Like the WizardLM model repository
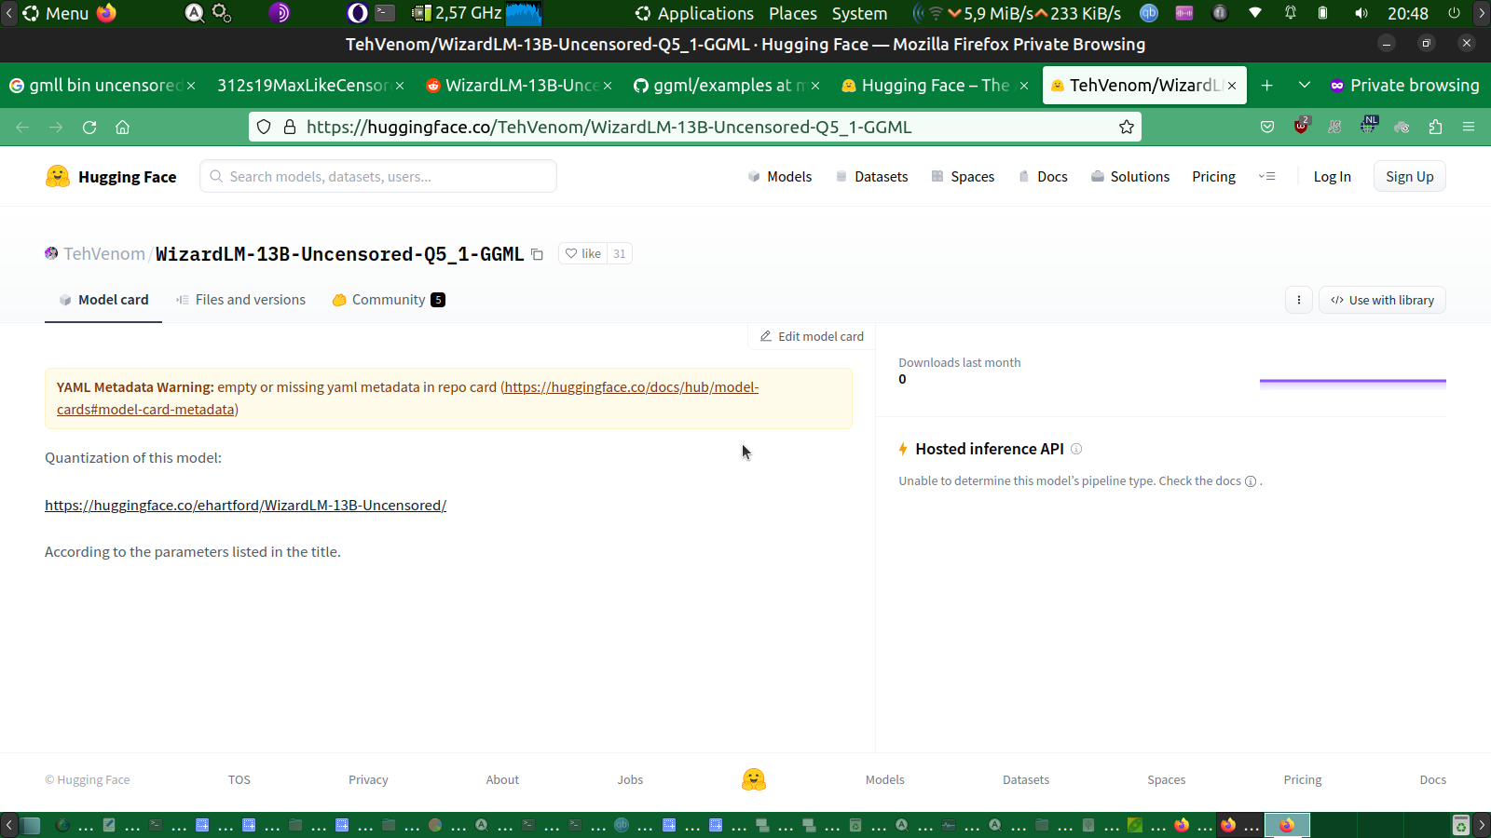Screen dimensions: 1491x838 [x=583, y=253]
